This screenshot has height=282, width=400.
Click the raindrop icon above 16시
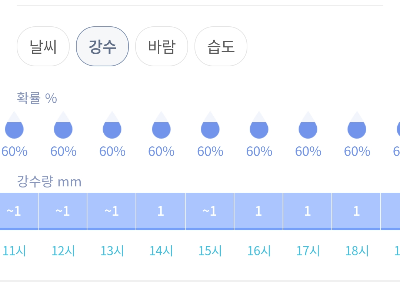point(259,126)
